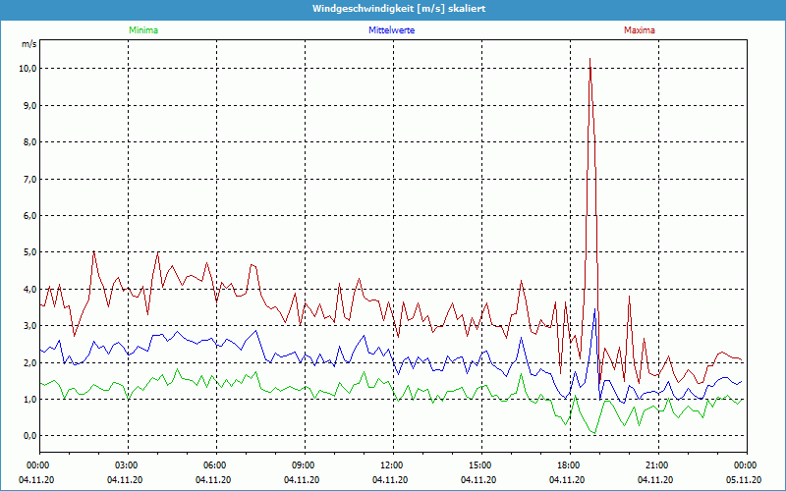Click the chart title 'Windgeschwindigkeit [m/s] skaliert'
The height and width of the screenshot is (491, 786).
click(x=392, y=9)
